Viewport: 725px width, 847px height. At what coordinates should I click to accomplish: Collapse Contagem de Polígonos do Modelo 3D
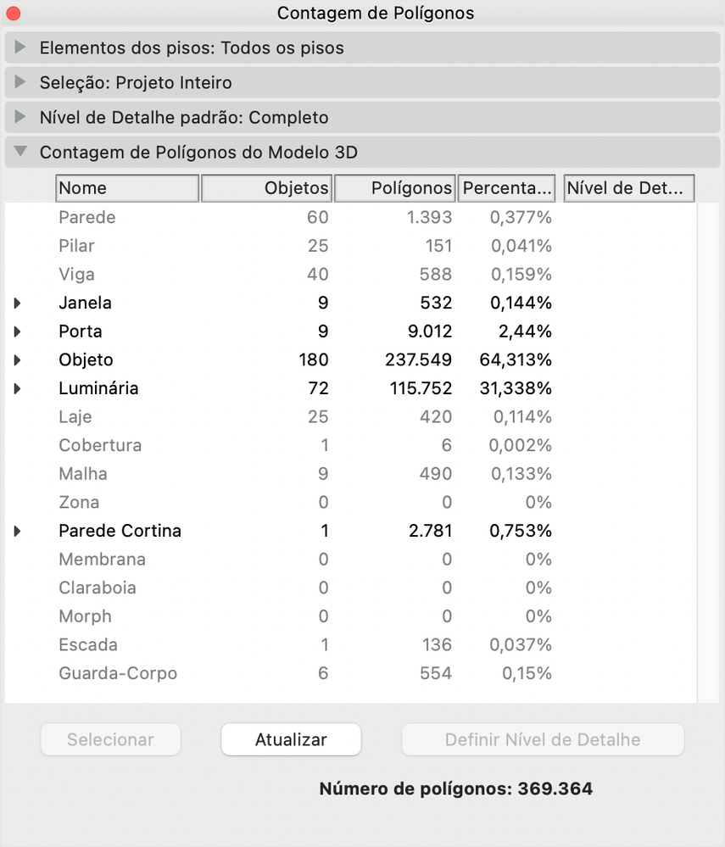tap(22, 153)
